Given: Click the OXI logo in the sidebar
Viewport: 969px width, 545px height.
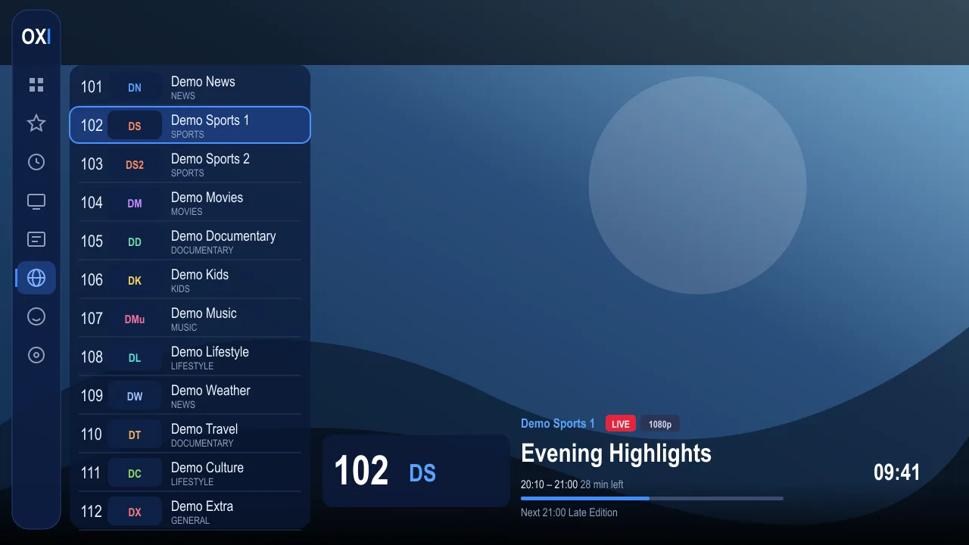Looking at the screenshot, I should point(36,36).
